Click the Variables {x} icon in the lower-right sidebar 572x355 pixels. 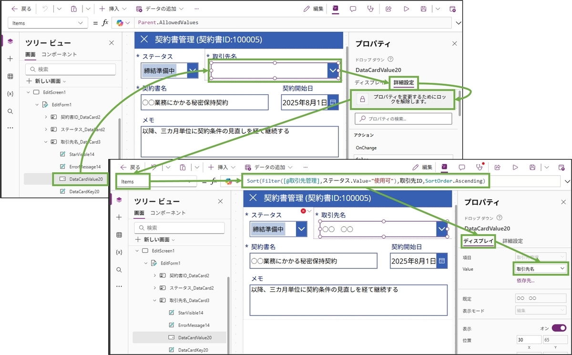click(119, 252)
